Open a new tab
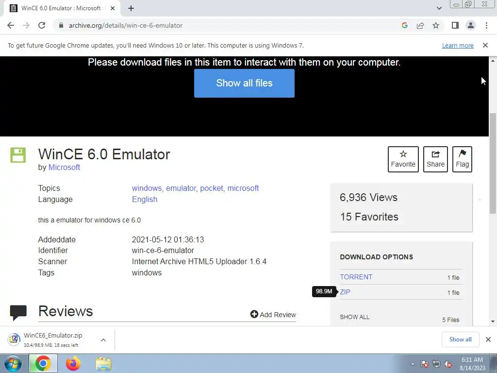497x373 pixels. tap(131, 8)
